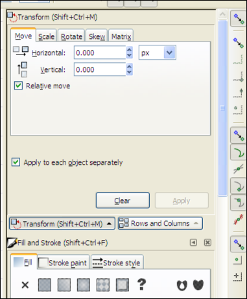
Task: Uncheck the Relative move checkbox
Action: [x=18, y=86]
